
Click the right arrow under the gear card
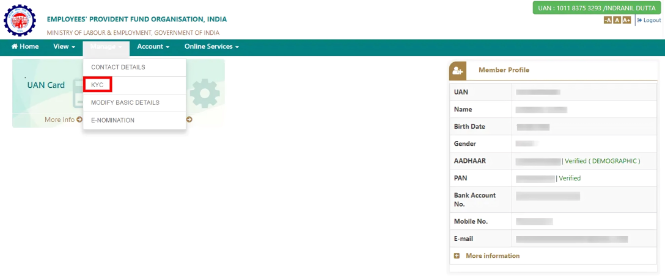coord(189,119)
